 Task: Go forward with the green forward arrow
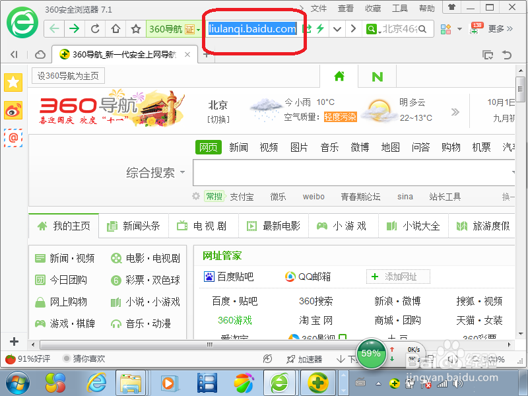(74, 28)
